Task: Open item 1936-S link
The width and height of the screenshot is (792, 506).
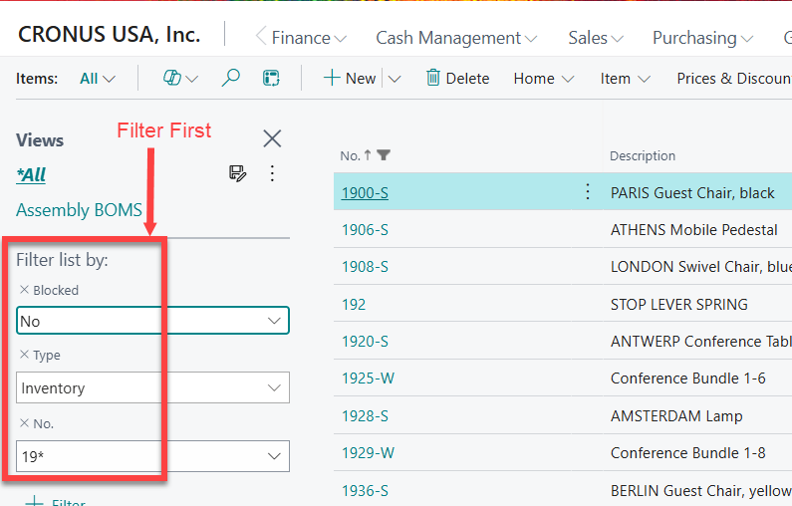Action: point(365,490)
